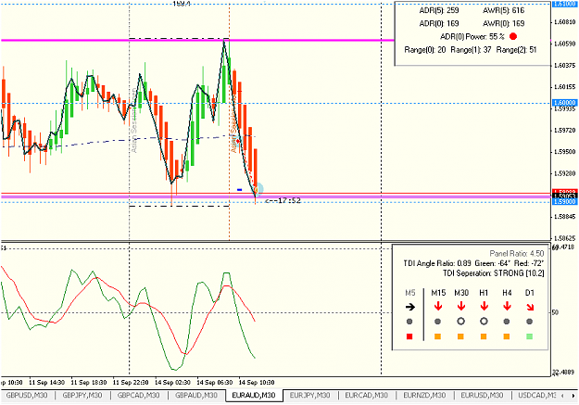
Task: Click the grey "Asian Session" chart label
Action: click(x=134, y=120)
